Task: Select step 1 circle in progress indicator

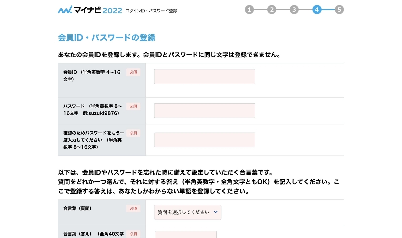Action: [249, 10]
